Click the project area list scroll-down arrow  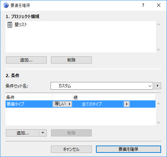[158, 50]
